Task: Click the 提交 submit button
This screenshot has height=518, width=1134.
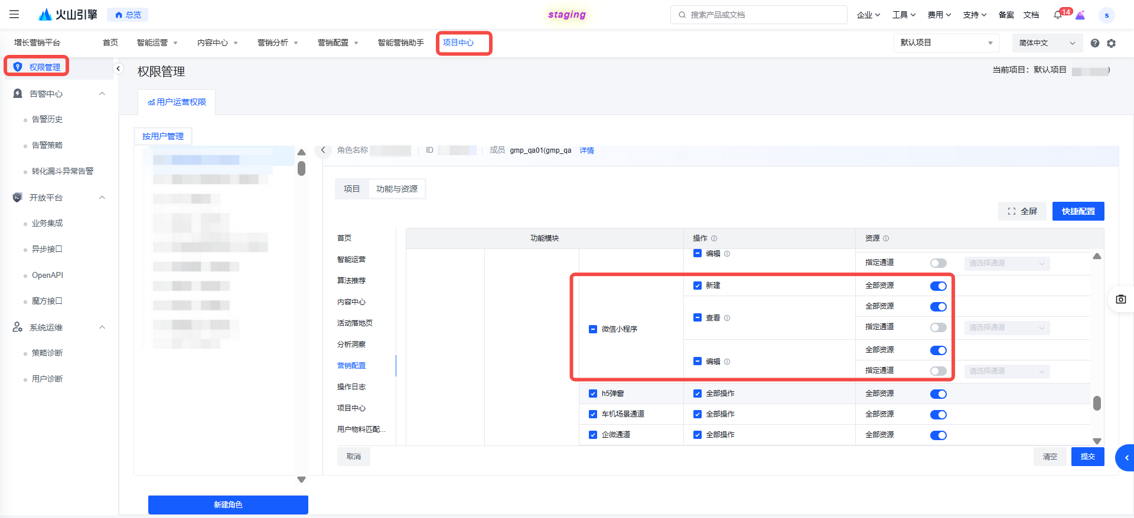Action: click(1087, 457)
